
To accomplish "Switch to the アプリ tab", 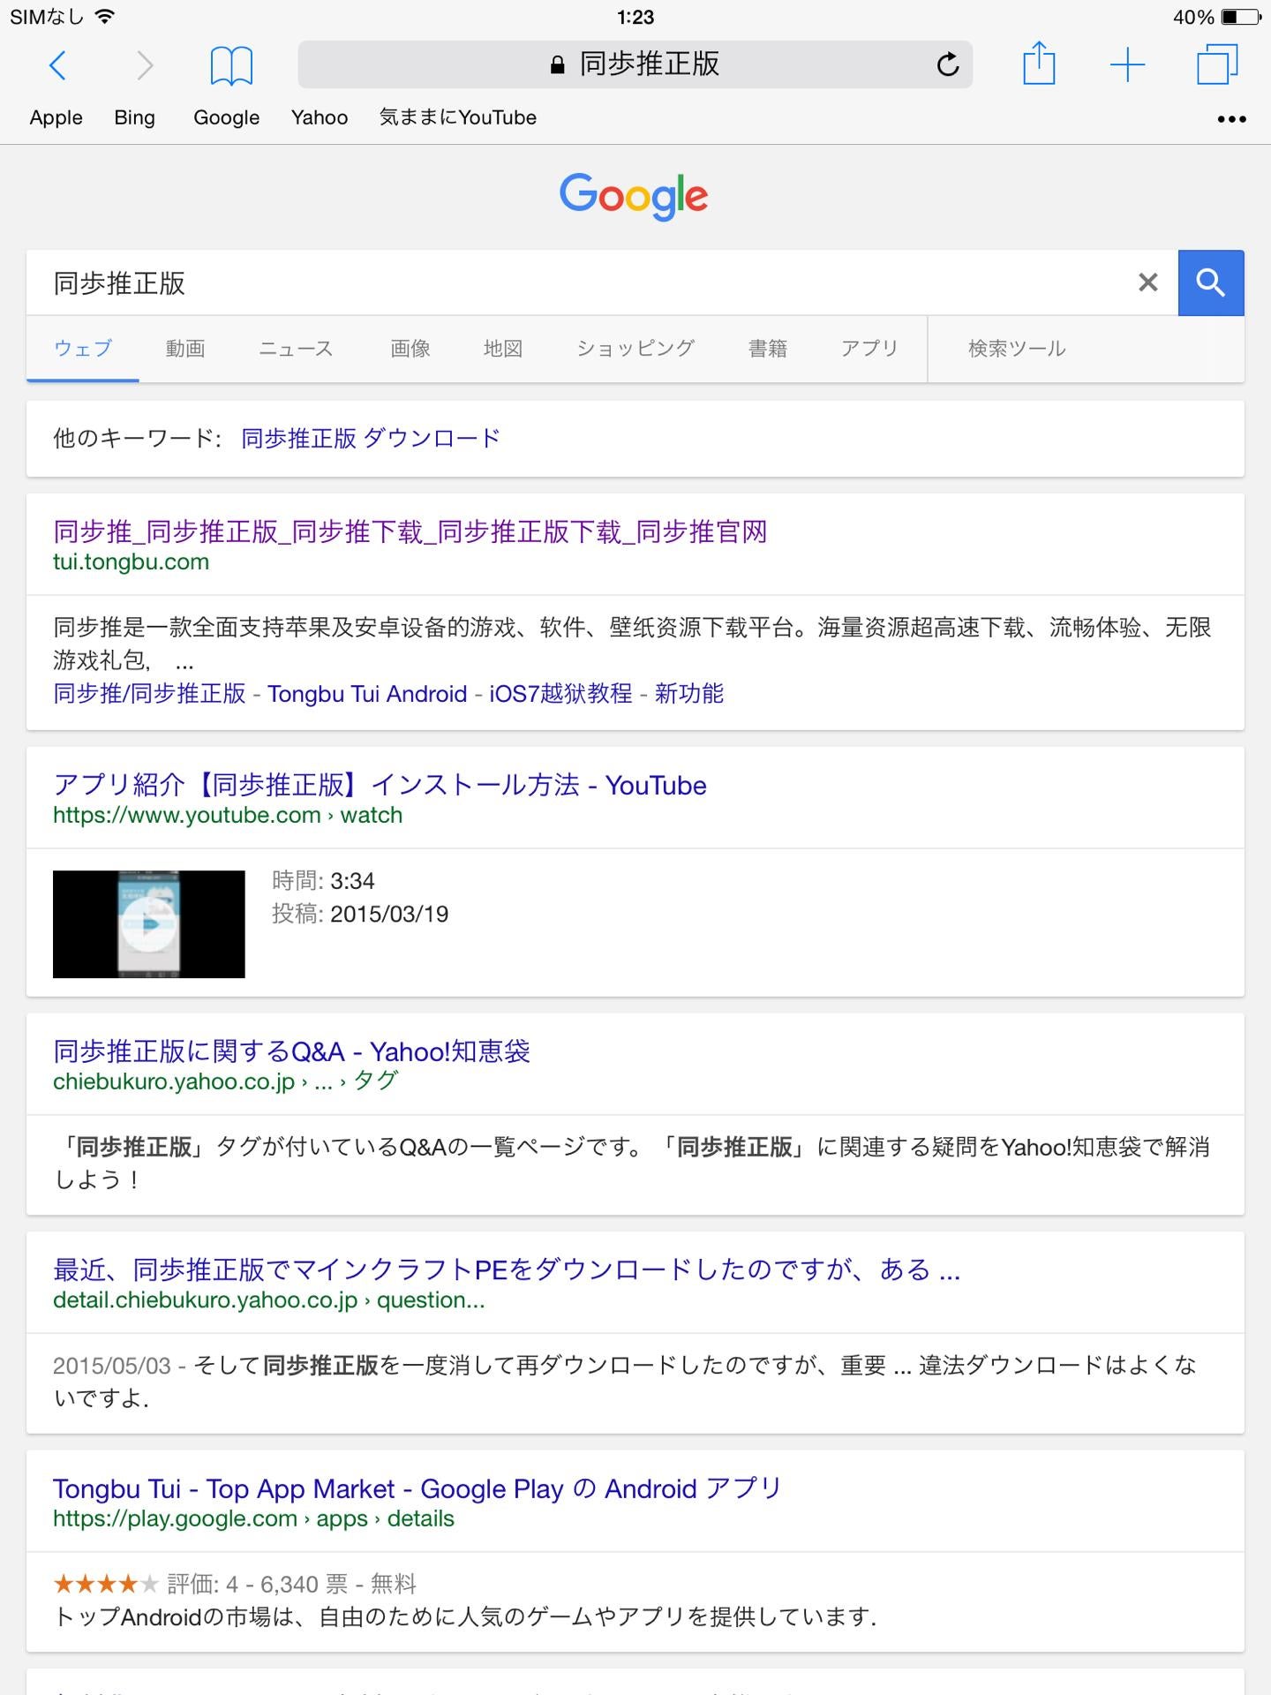I will click(x=869, y=349).
